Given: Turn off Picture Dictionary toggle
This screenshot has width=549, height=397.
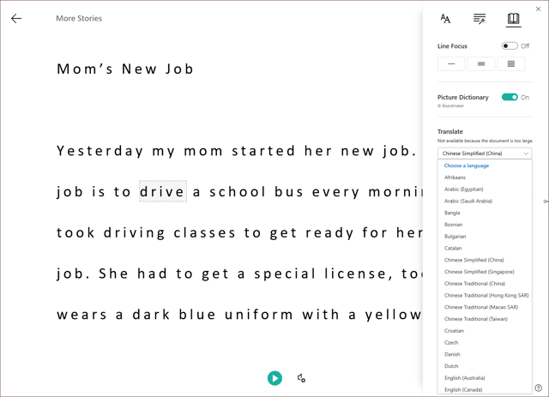Looking at the screenshot, I should [x=510, y=97].
